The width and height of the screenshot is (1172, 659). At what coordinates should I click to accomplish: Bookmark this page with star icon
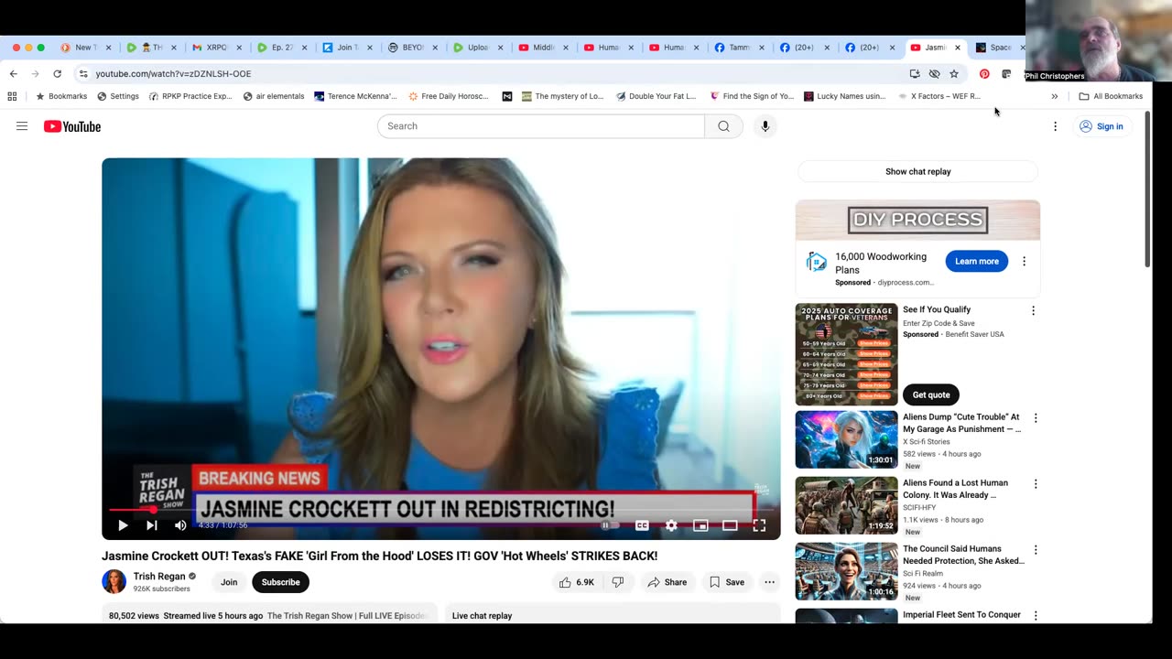coord(954,73)
